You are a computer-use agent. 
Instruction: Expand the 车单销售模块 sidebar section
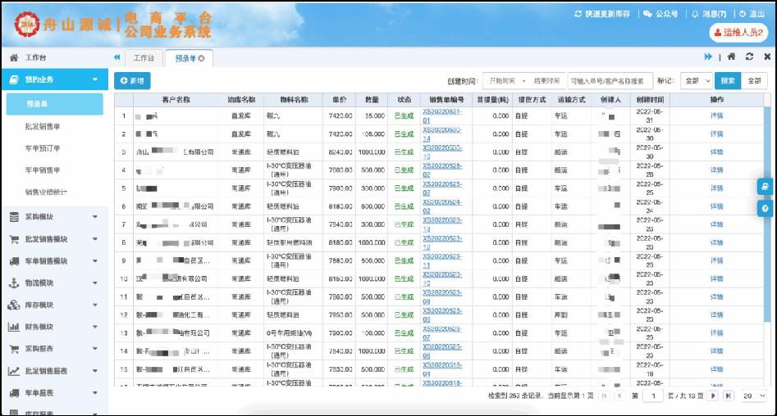click(x=54, y=261)
